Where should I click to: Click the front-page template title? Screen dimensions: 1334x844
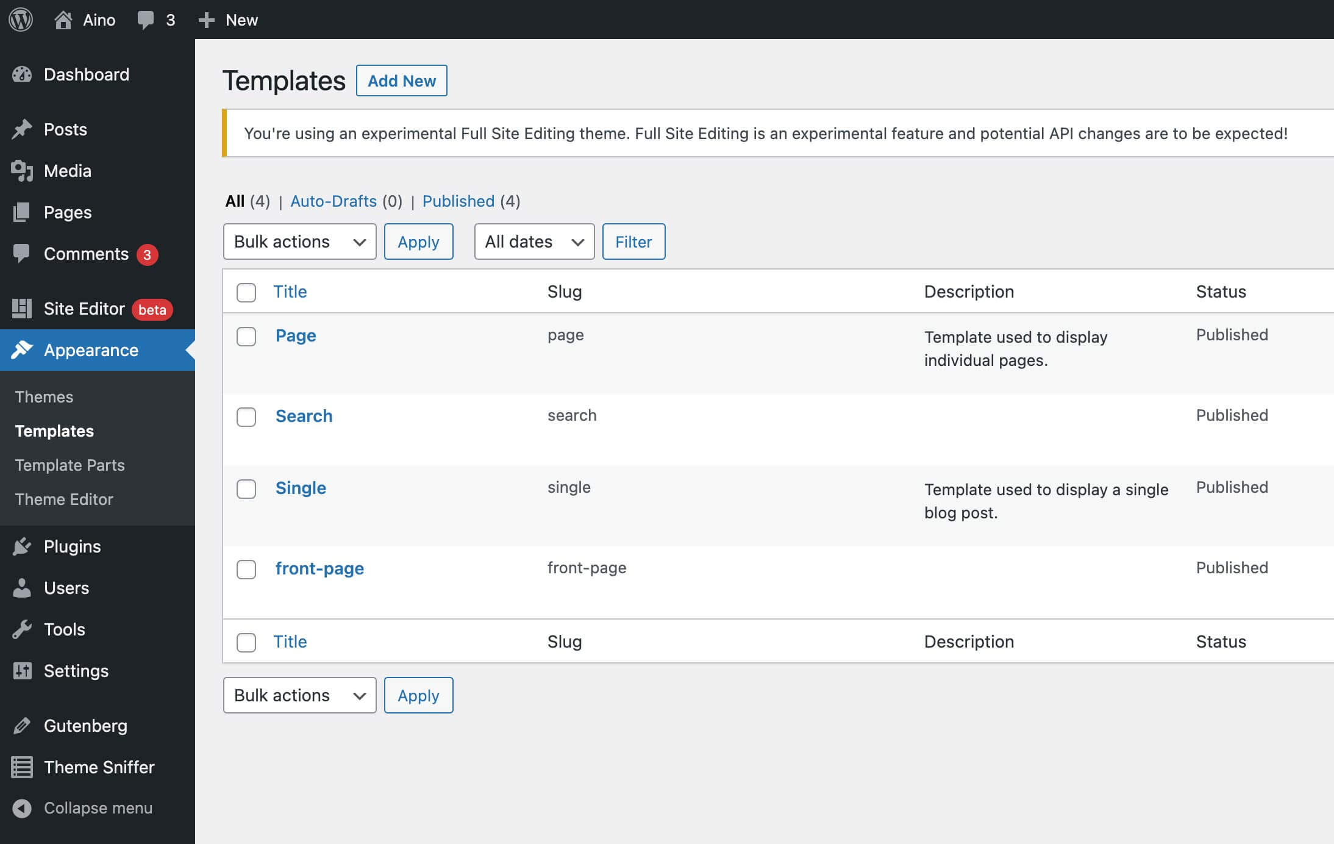click(x=319, y=567)
